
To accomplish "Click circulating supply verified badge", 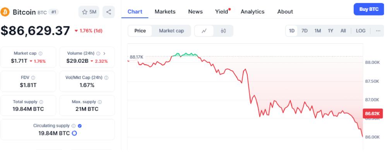I will point(79,126).
